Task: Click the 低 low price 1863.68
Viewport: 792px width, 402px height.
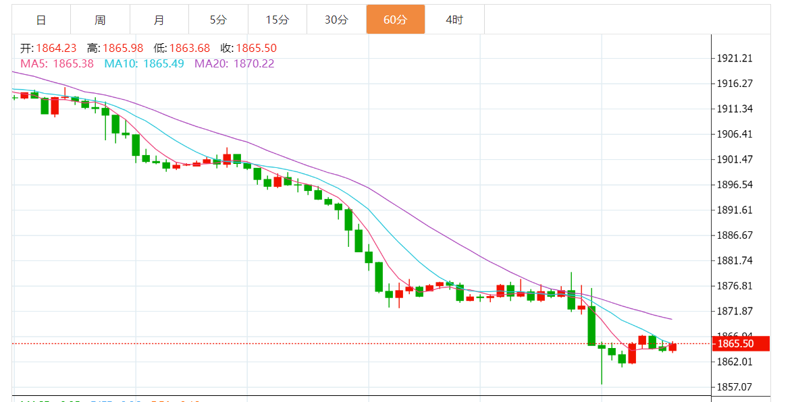Action: click(190, 49)
